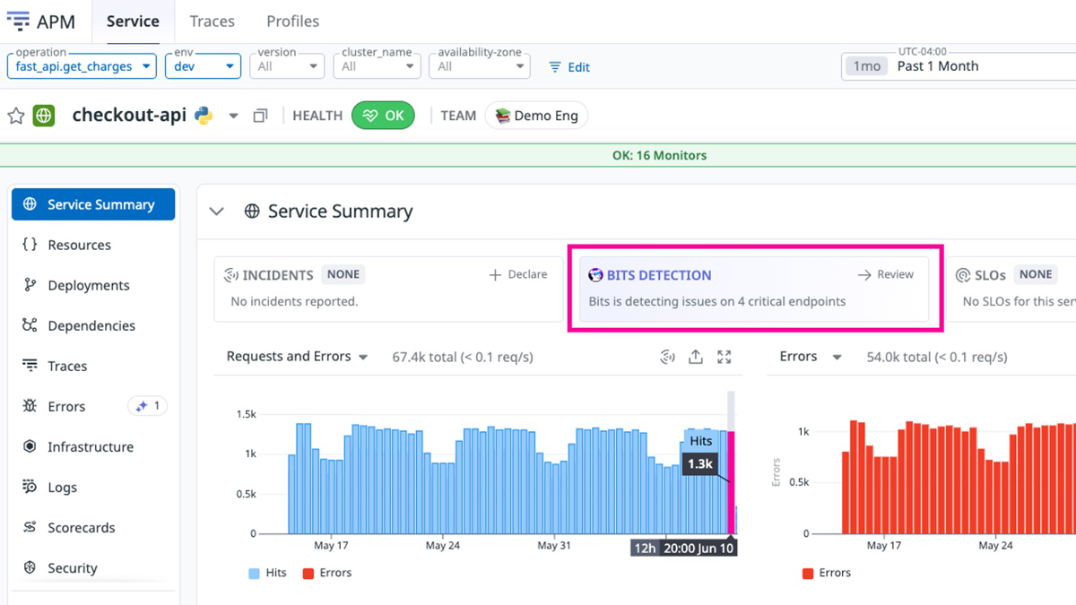This screenshot has height=605, width=1076.
Task: Click Review in the Bits Detection card
Action: pos(886,274)
